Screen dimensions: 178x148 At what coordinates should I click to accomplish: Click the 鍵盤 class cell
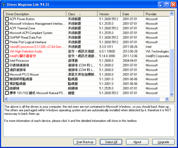tap(71, 93)
